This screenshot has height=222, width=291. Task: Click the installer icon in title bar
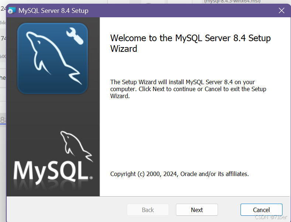12,11
